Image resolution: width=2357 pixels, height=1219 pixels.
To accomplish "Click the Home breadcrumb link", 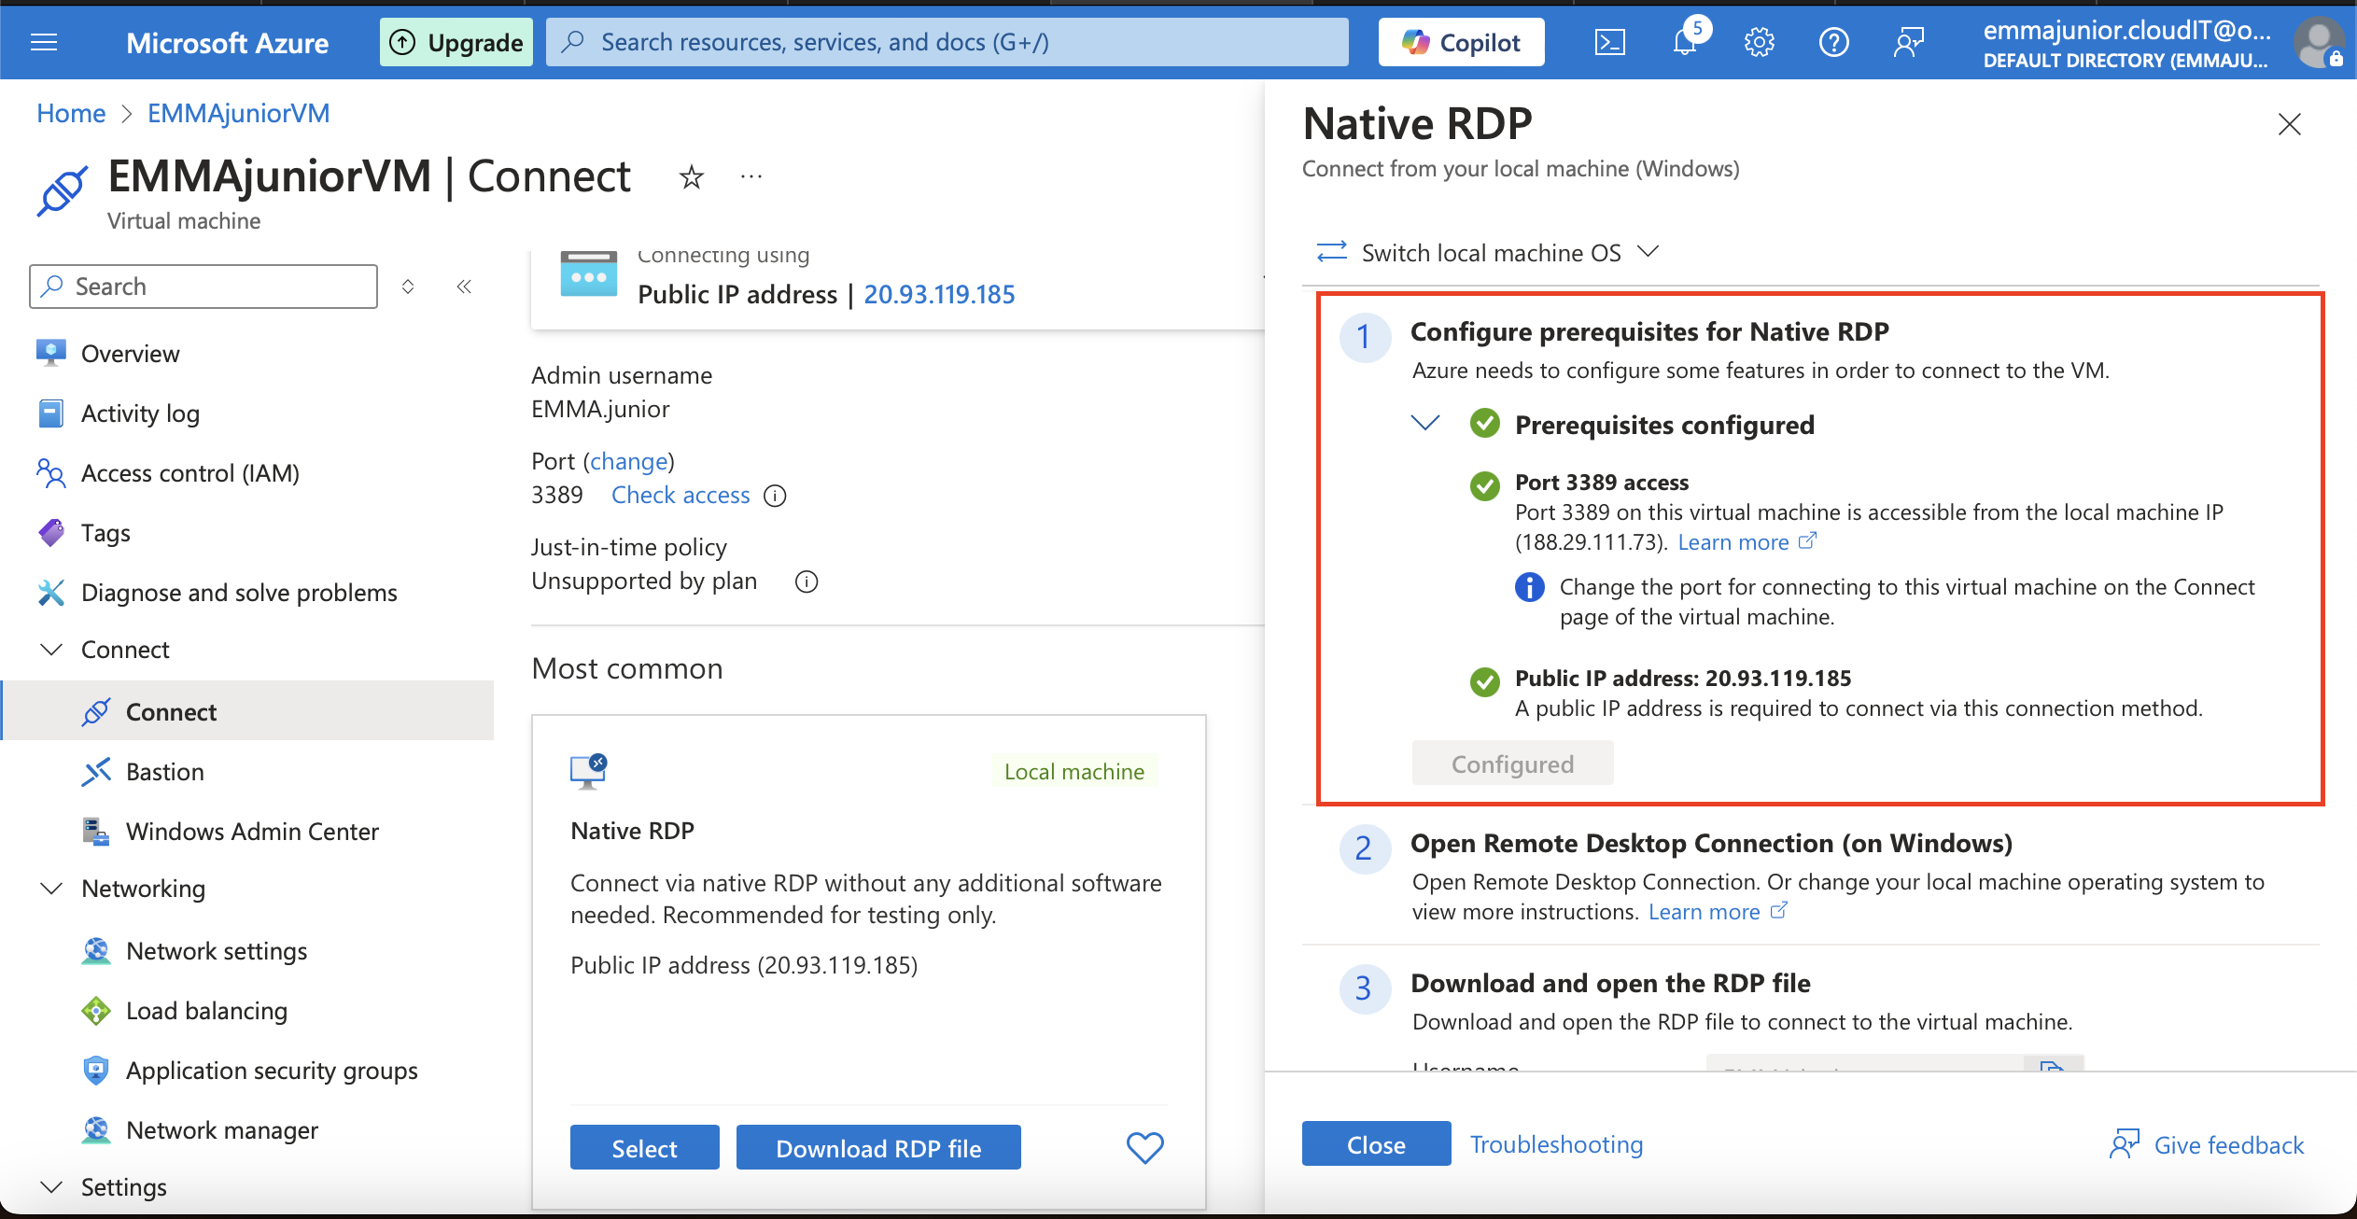I will pos(71,114).
